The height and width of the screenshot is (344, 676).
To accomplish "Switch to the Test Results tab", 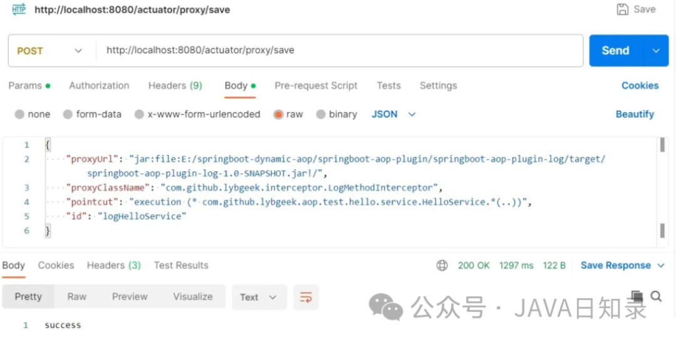I will point(181,266).
